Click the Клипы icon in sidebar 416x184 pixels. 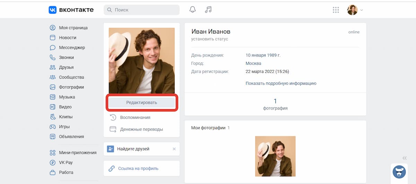pos(53,117)
